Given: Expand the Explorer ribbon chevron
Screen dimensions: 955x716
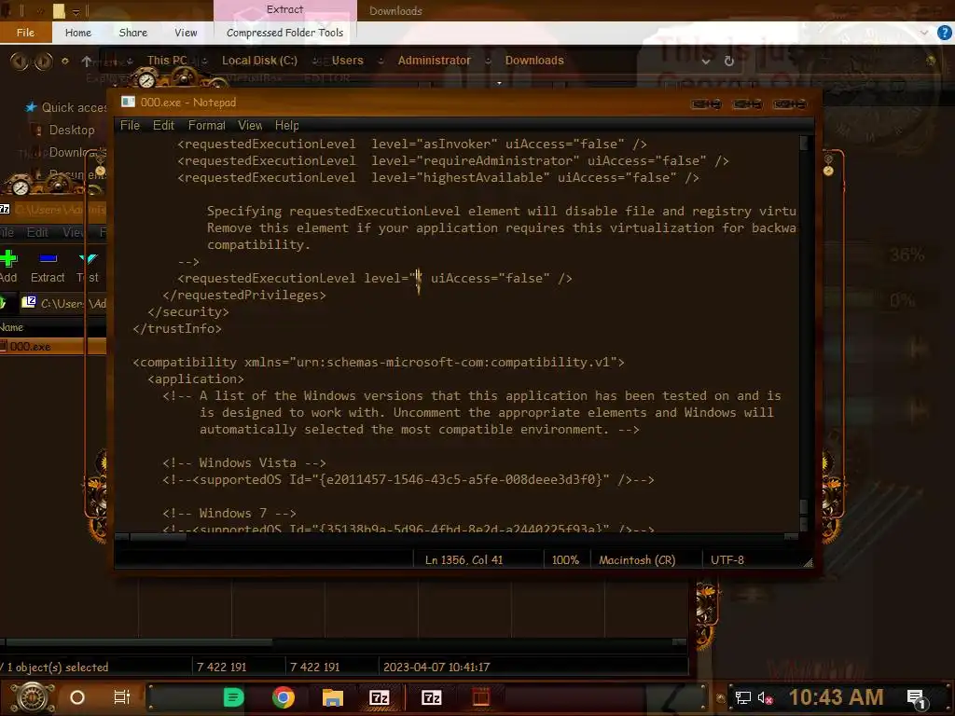Looking at the screenshot, I should [924, 33].
